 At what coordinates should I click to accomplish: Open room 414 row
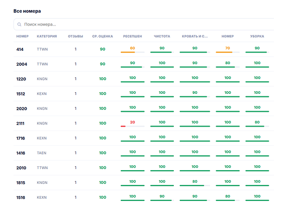[x=144, y=49]
